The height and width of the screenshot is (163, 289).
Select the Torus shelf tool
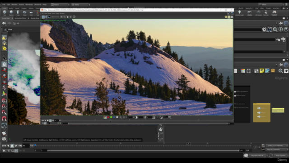[24, 13]
